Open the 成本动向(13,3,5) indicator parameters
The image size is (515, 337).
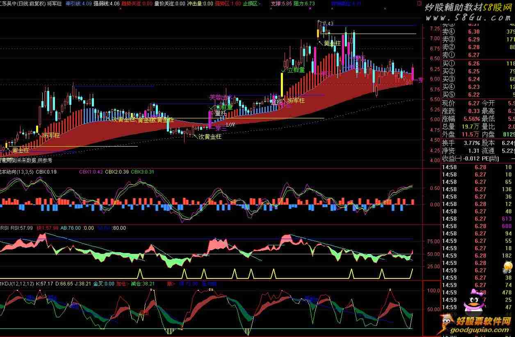point(16,172)
